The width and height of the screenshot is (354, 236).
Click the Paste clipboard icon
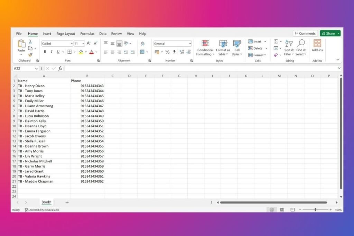[x=21, y=44]
